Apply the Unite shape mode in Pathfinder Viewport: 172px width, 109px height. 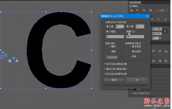(131, 10)
